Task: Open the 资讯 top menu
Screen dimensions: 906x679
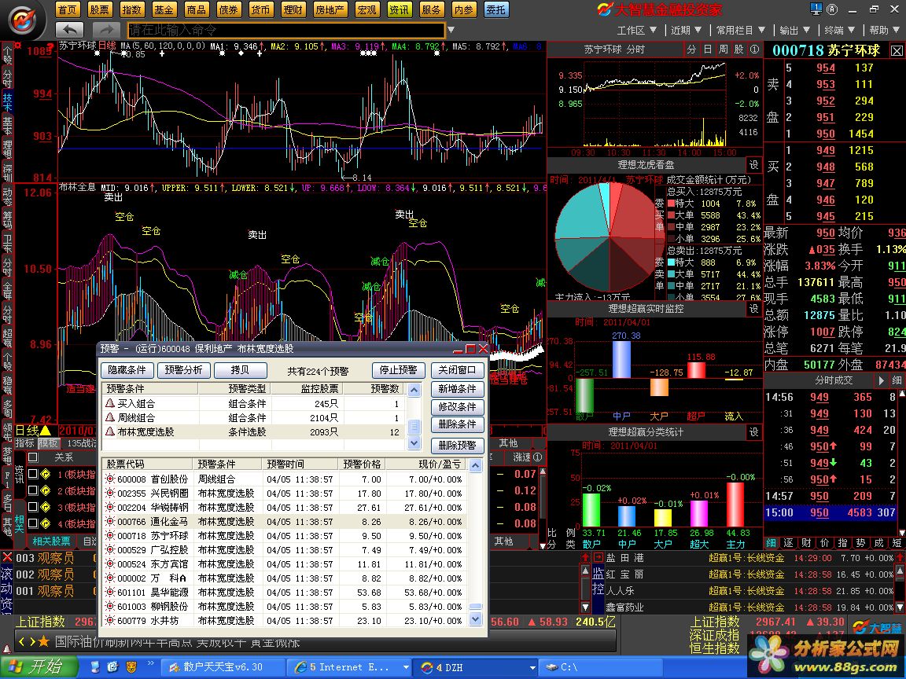Action: click(x=399, y=9)
